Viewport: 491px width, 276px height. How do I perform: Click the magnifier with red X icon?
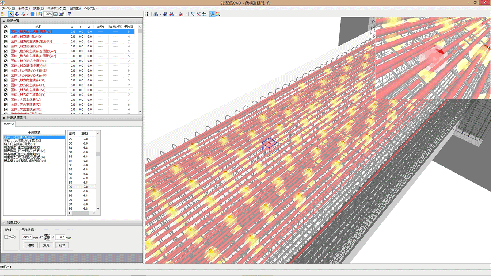click(x=23, y=14)
